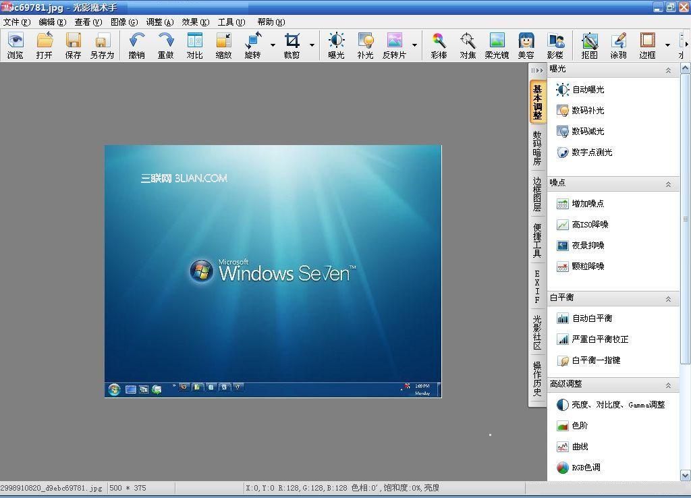Switch to the 操作历史 side tab
The height and width of the screenshot is (498, 691).
[x=536, y=379]
